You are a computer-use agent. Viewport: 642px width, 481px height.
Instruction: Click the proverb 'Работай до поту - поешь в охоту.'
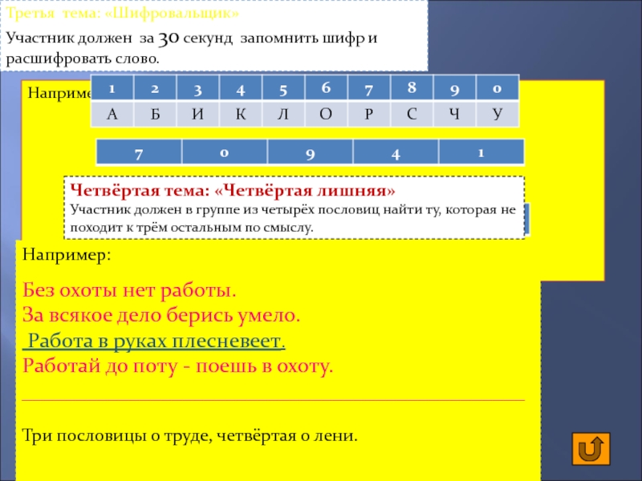tap(177, 366)
